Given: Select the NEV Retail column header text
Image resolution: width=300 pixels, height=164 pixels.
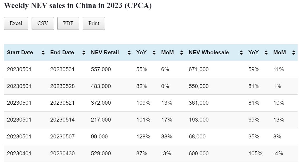Looking at the screenshot, I should coord(105,53).
